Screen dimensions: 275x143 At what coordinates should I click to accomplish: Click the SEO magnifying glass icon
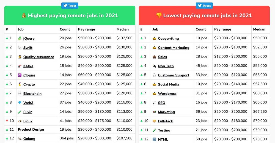pyautogui.click(x=155, y=103)
